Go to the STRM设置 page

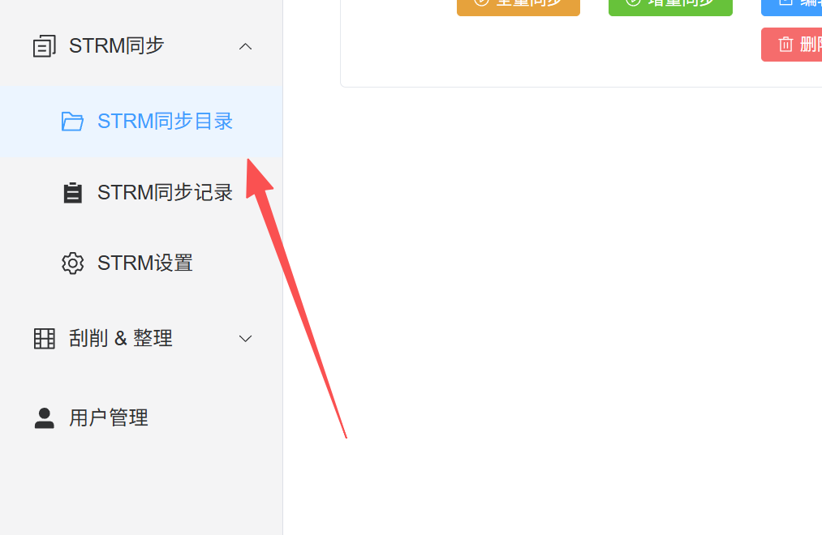(x=141, y=263)
